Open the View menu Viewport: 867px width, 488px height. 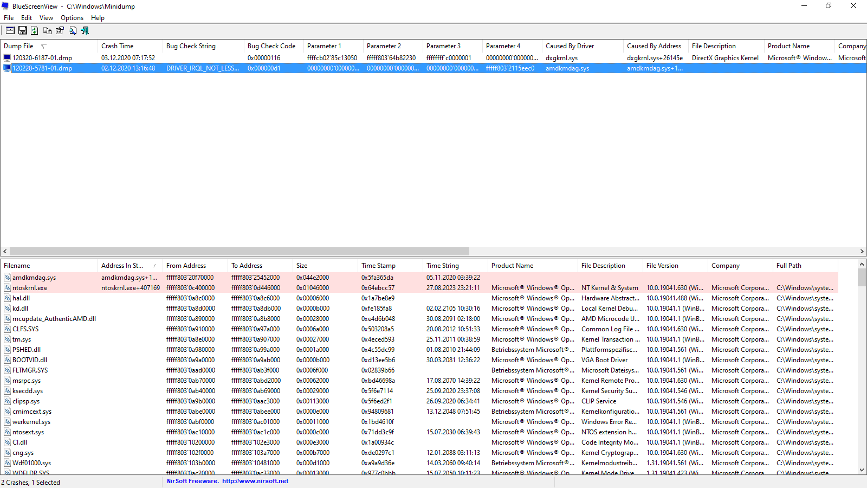pyautogui.click(x=46, y=18)
